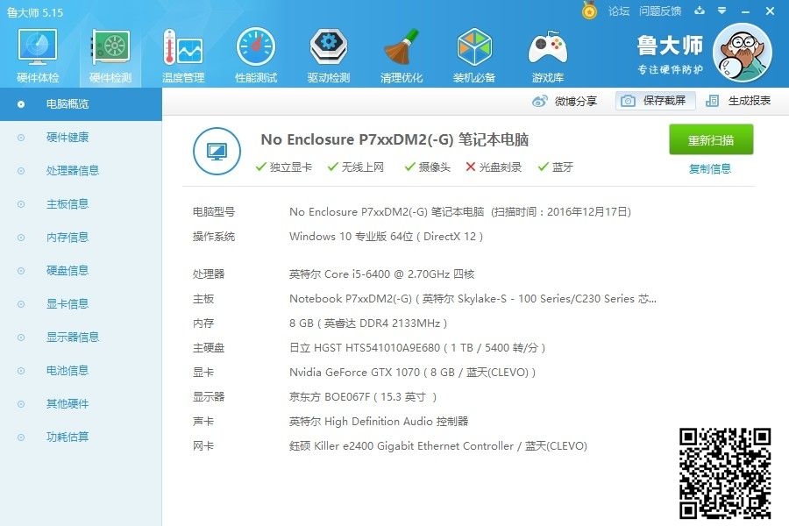Click the gold medal icon in title bar

590,11
